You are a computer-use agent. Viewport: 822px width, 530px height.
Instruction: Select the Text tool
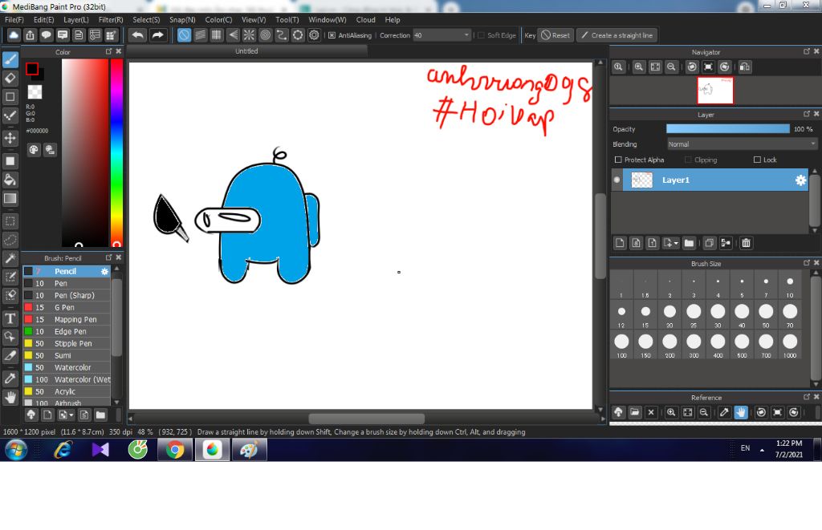[10, 318]
